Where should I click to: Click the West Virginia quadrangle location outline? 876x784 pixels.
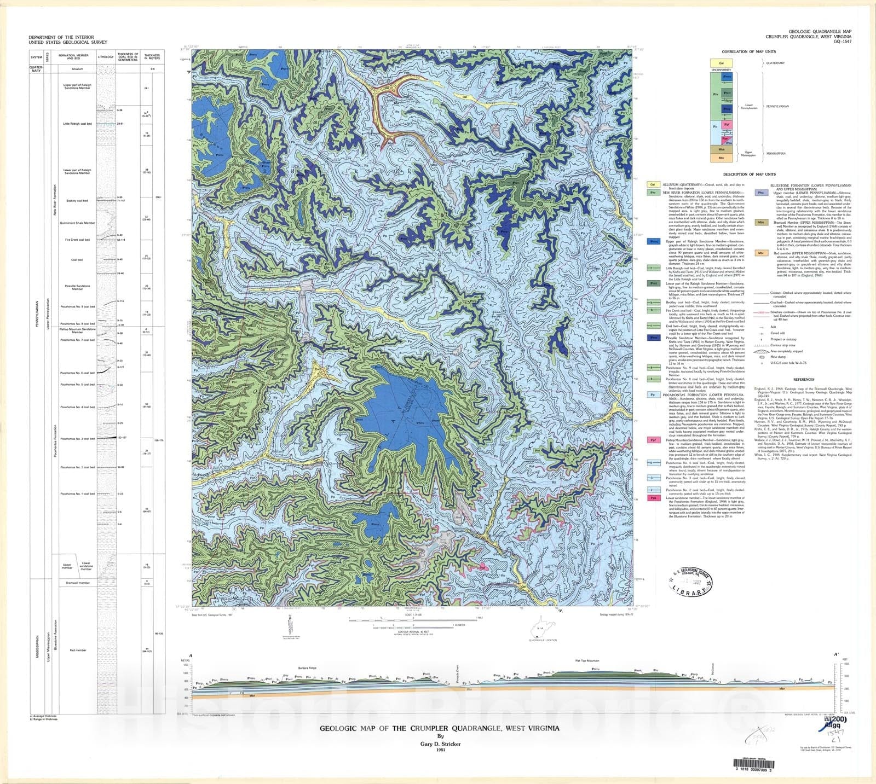click(543, 628)
